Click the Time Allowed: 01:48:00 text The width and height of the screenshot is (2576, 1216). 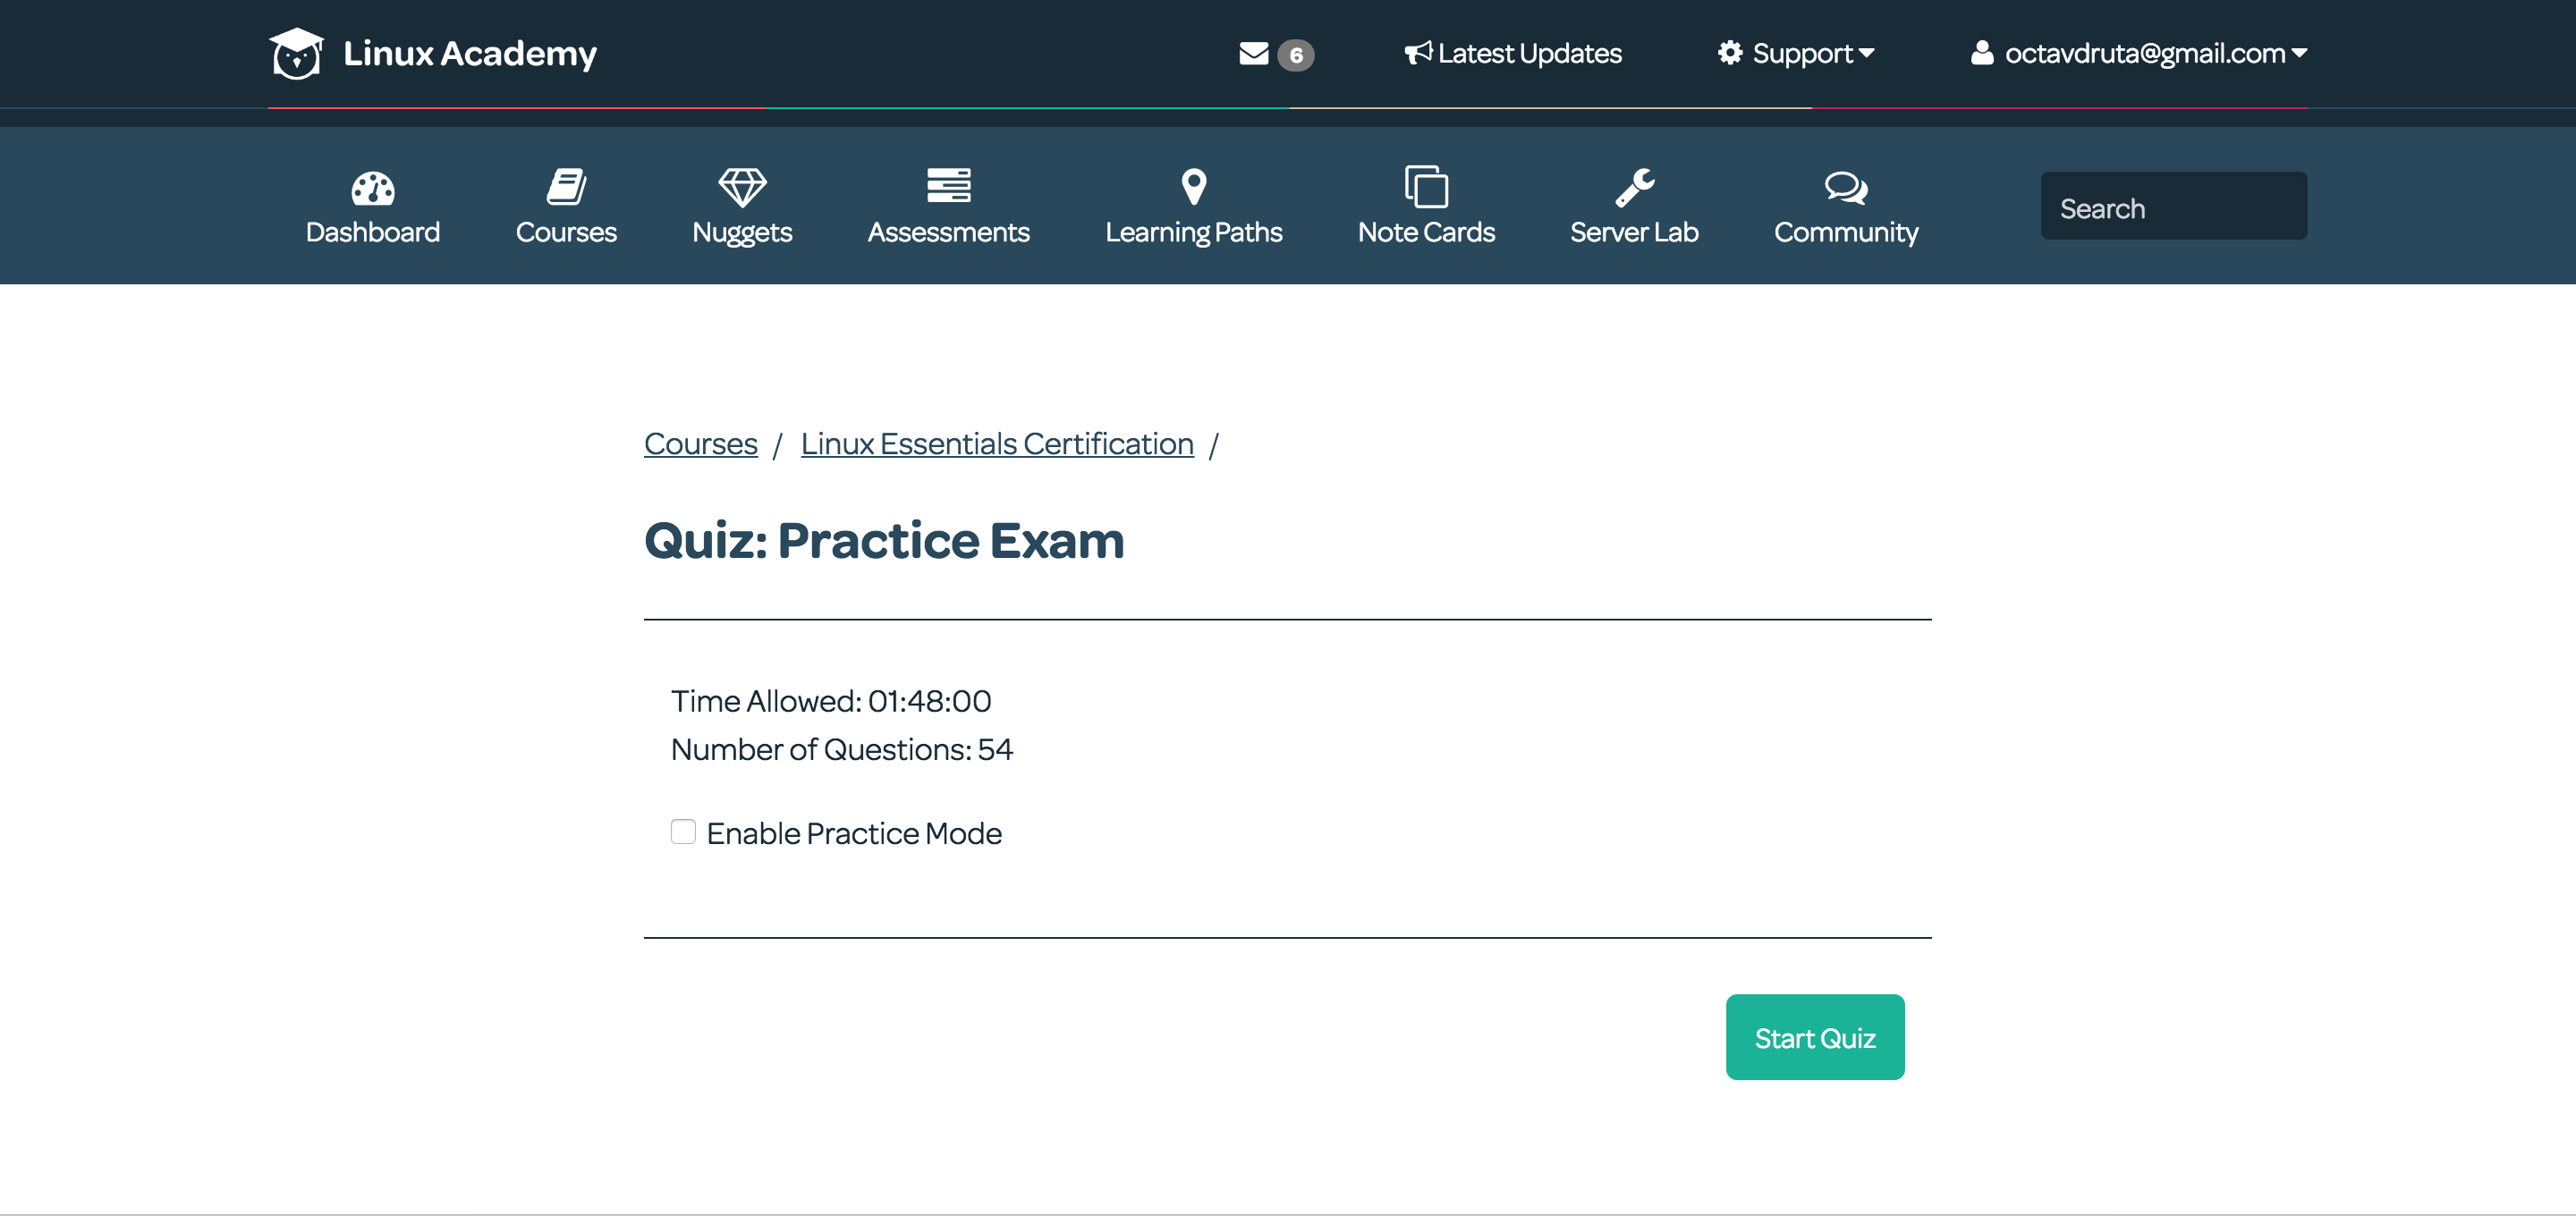[831, 701]
